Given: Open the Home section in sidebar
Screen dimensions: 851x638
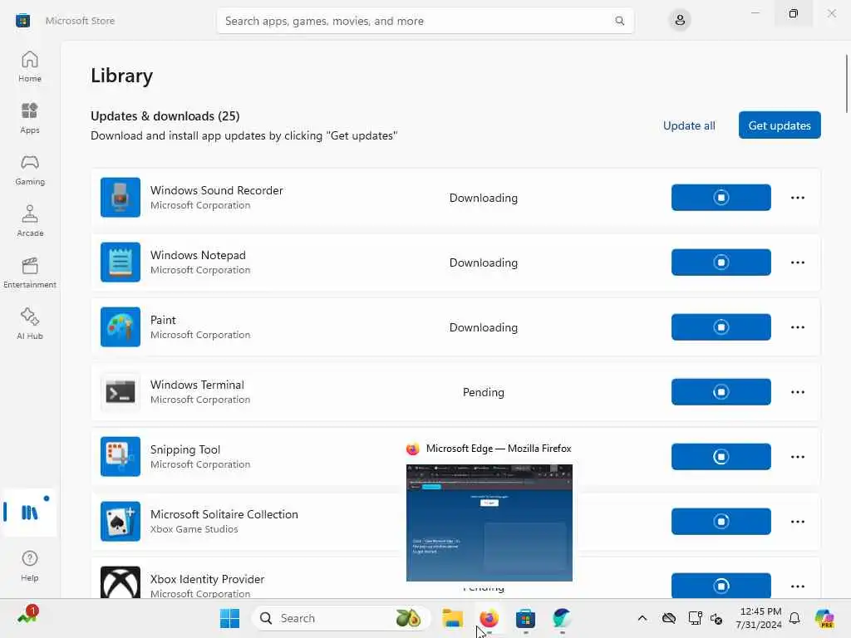Looking at the screenshot, I should 29,66.
